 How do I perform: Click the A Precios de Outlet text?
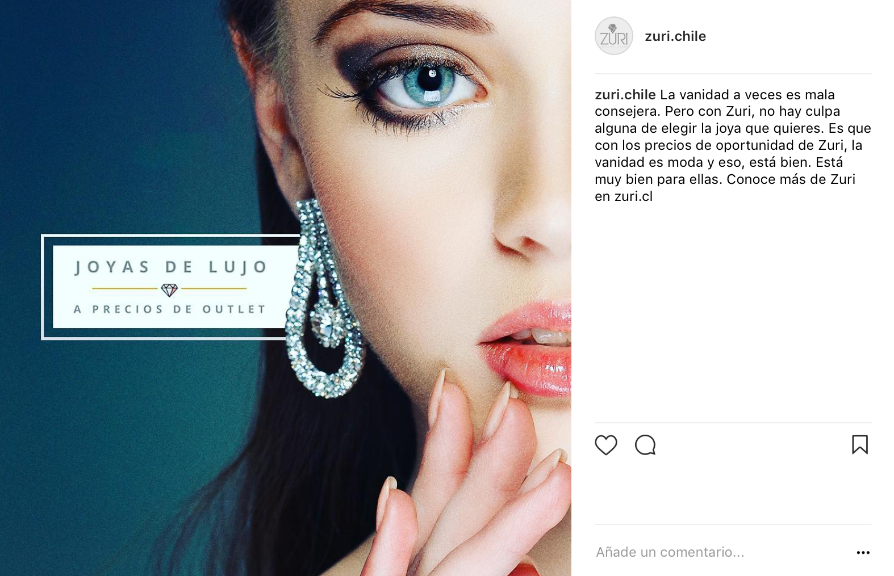pos(170,309)
